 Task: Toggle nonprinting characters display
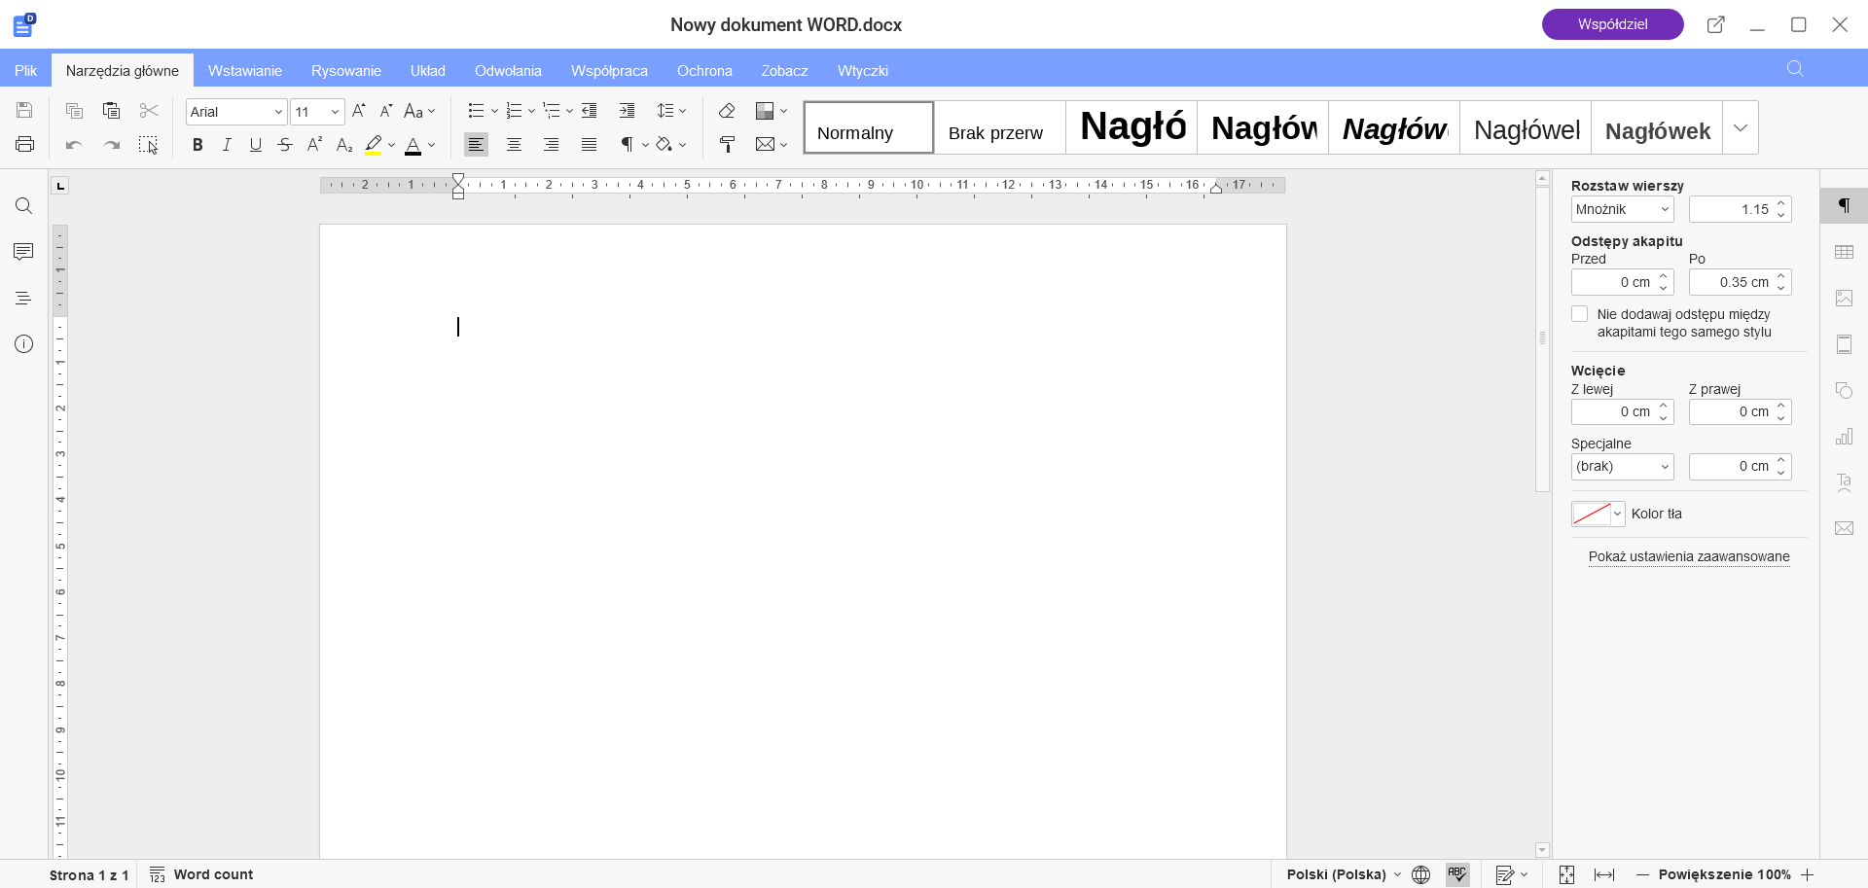click(x=628, y=145)
